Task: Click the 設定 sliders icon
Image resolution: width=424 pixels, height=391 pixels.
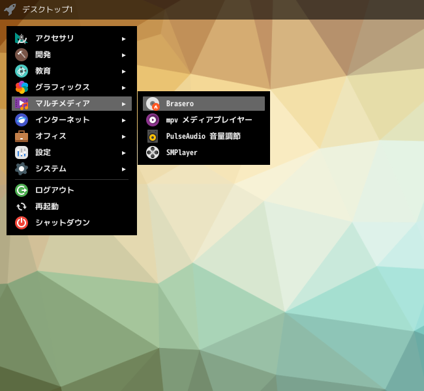Action: tap(22, 152)
